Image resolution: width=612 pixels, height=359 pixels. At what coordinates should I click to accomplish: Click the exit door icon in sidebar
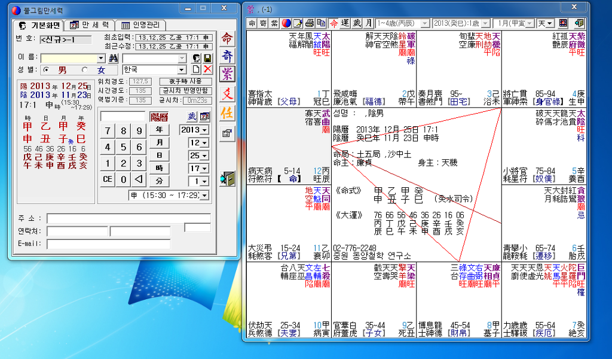coord(227,178)
